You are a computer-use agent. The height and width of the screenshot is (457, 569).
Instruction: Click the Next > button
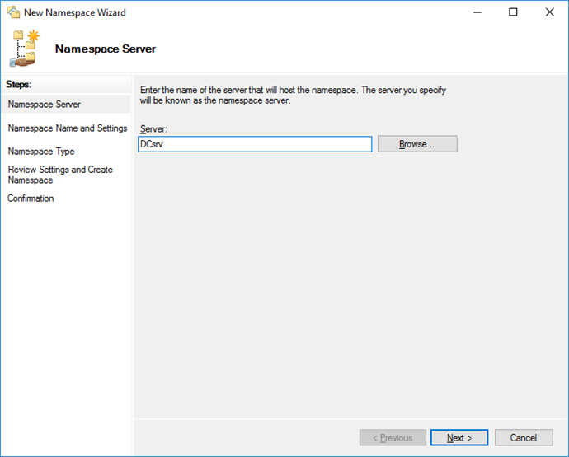459,438
